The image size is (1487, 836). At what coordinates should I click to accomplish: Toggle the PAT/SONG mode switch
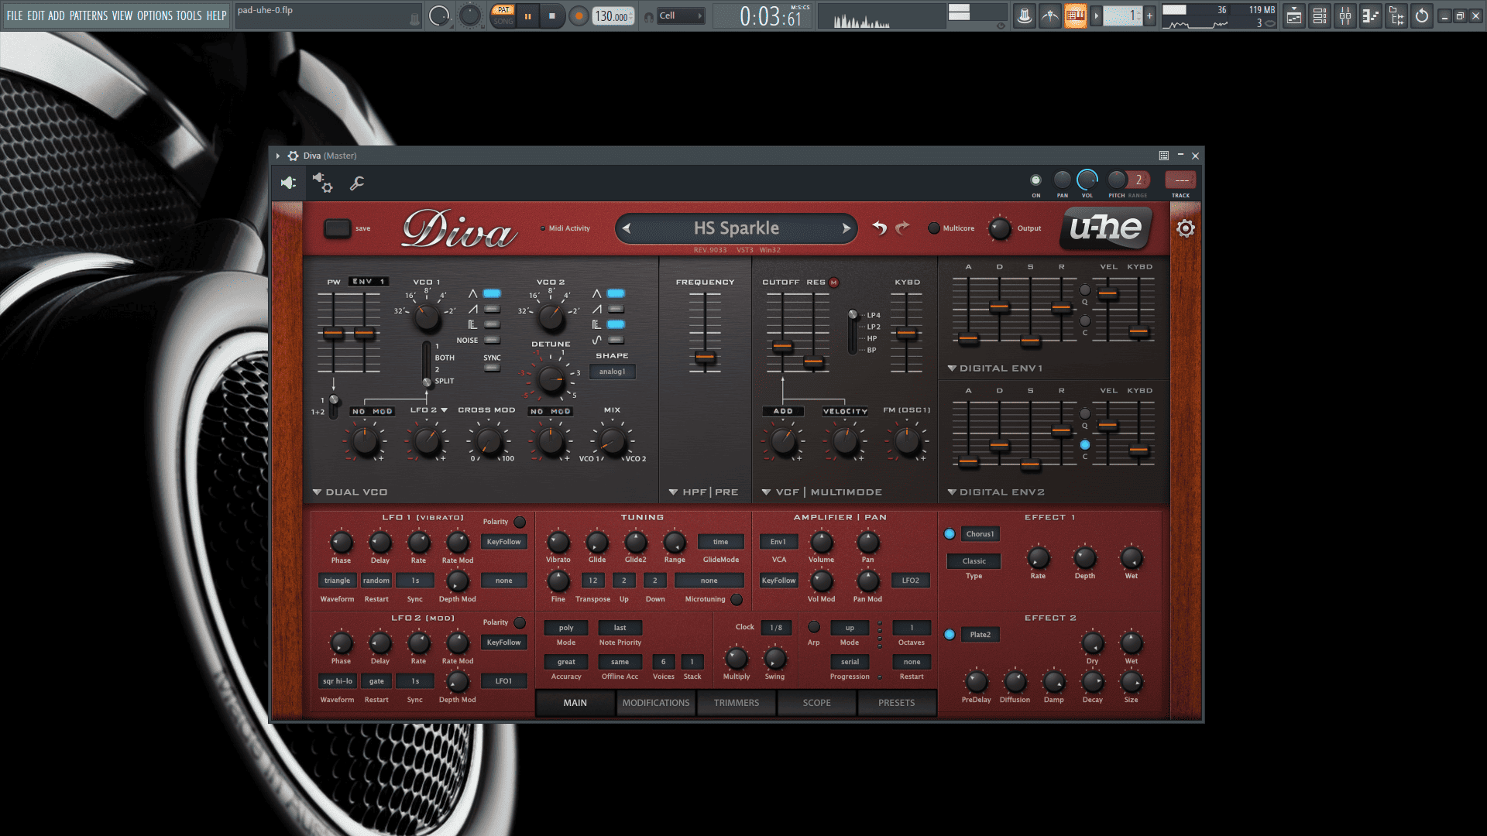503,15
